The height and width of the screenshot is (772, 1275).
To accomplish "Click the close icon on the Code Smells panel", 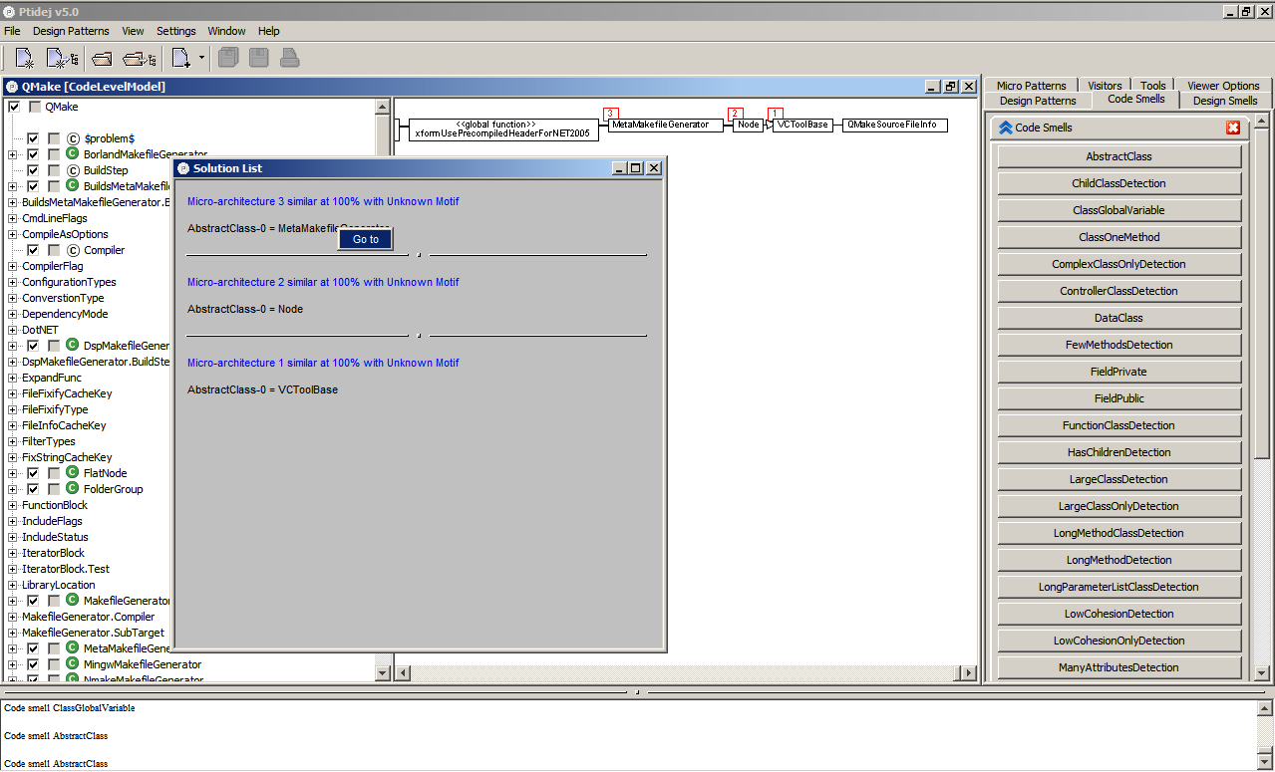I will point(1233,128).
